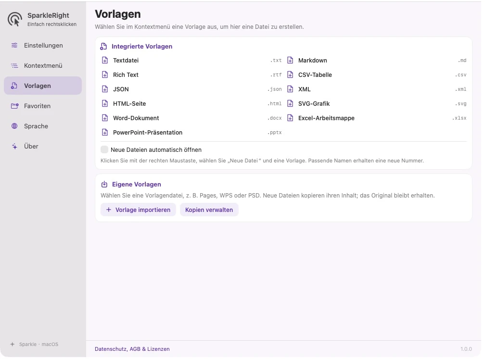The width and height of the screenshot is (485, 359).
Task: Click the Eigene Vorlagen import icon
Action: pos(104,185)
